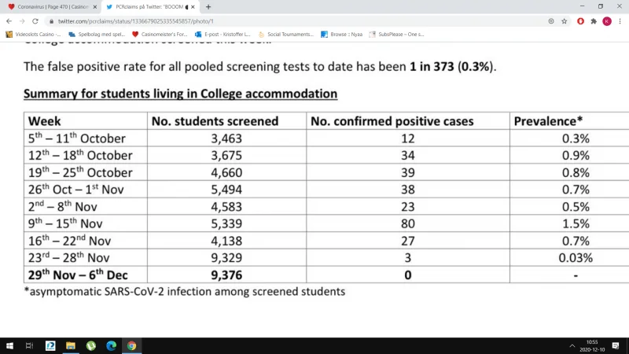
Task: Open the notification action center
Action: (616, 345)
